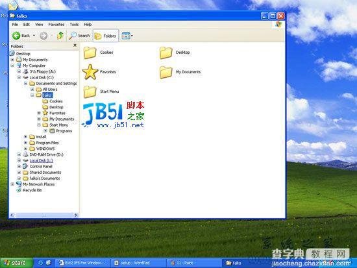Select Program Files folder in tree
Image resolution: width=357 pixels, height=268 pixels.
click(47, 143)
